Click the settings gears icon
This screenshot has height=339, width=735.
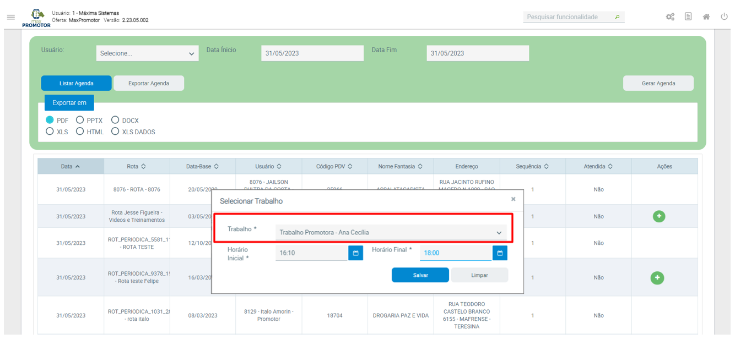pos(670,17)
